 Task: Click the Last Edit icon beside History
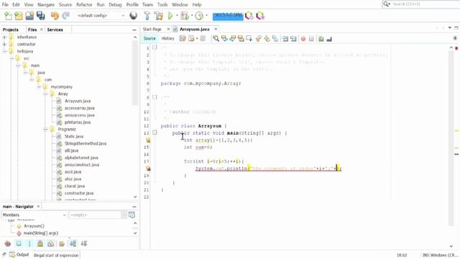[x=183, y=38]
